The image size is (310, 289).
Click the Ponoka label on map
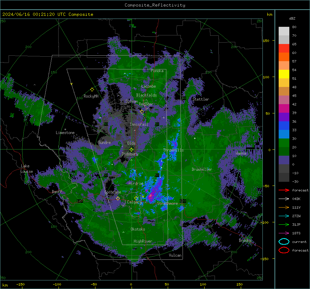pyautogui.click(x=157, y=71)
